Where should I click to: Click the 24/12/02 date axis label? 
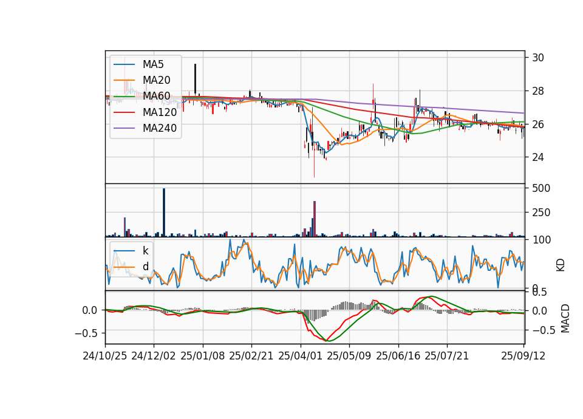[154, 356]
